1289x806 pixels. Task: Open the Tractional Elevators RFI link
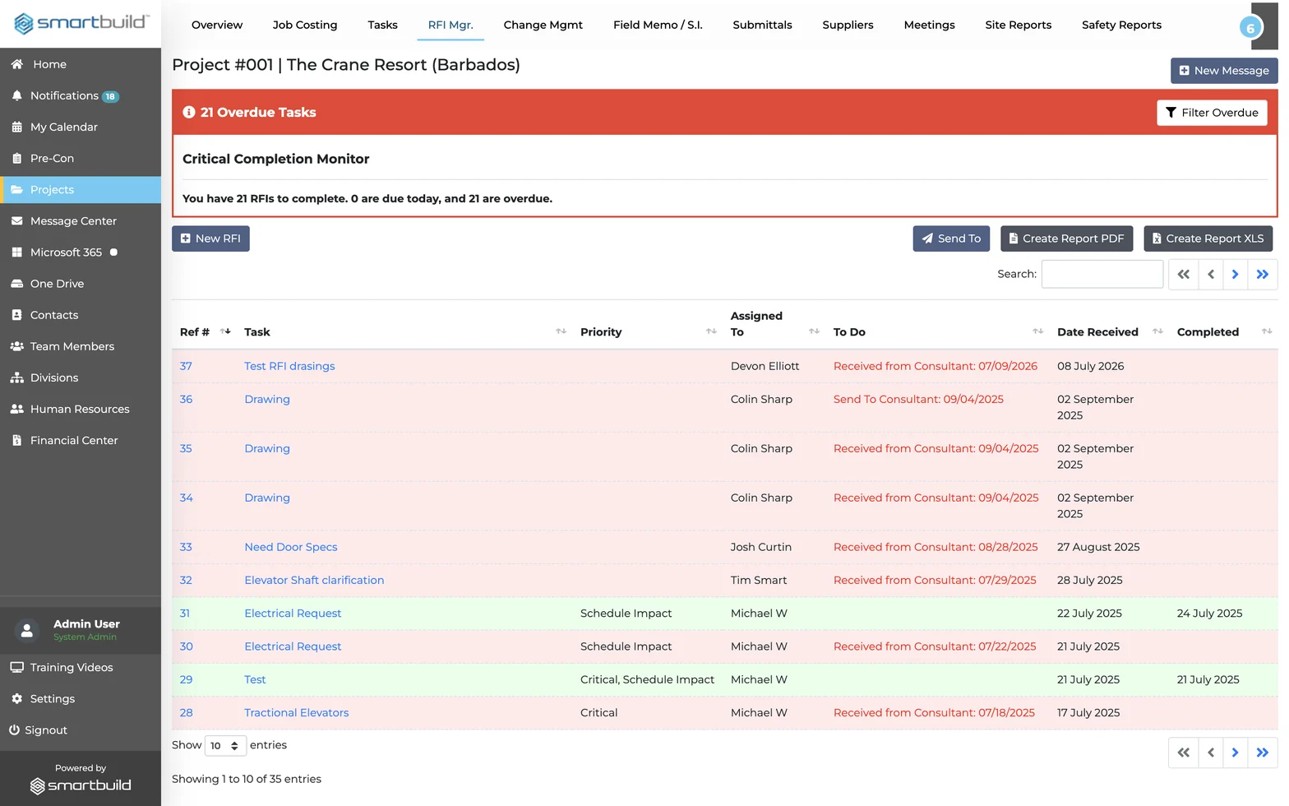coord(296,712)
